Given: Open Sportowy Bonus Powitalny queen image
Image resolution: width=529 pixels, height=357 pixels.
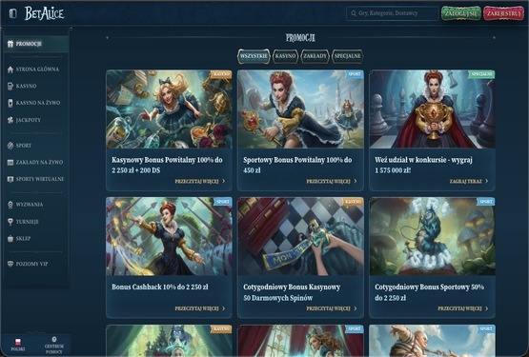Looking at the screenshot, I should pos(300,109).
